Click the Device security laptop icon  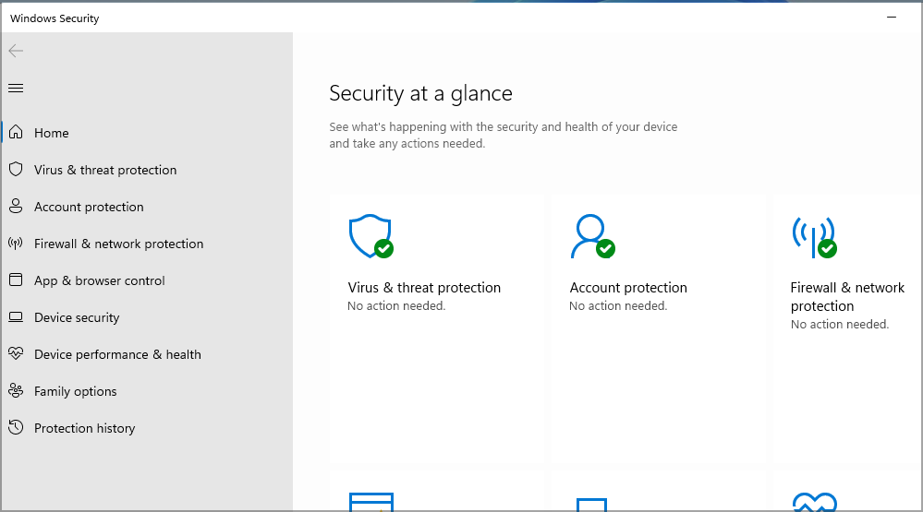click(16, 317)
